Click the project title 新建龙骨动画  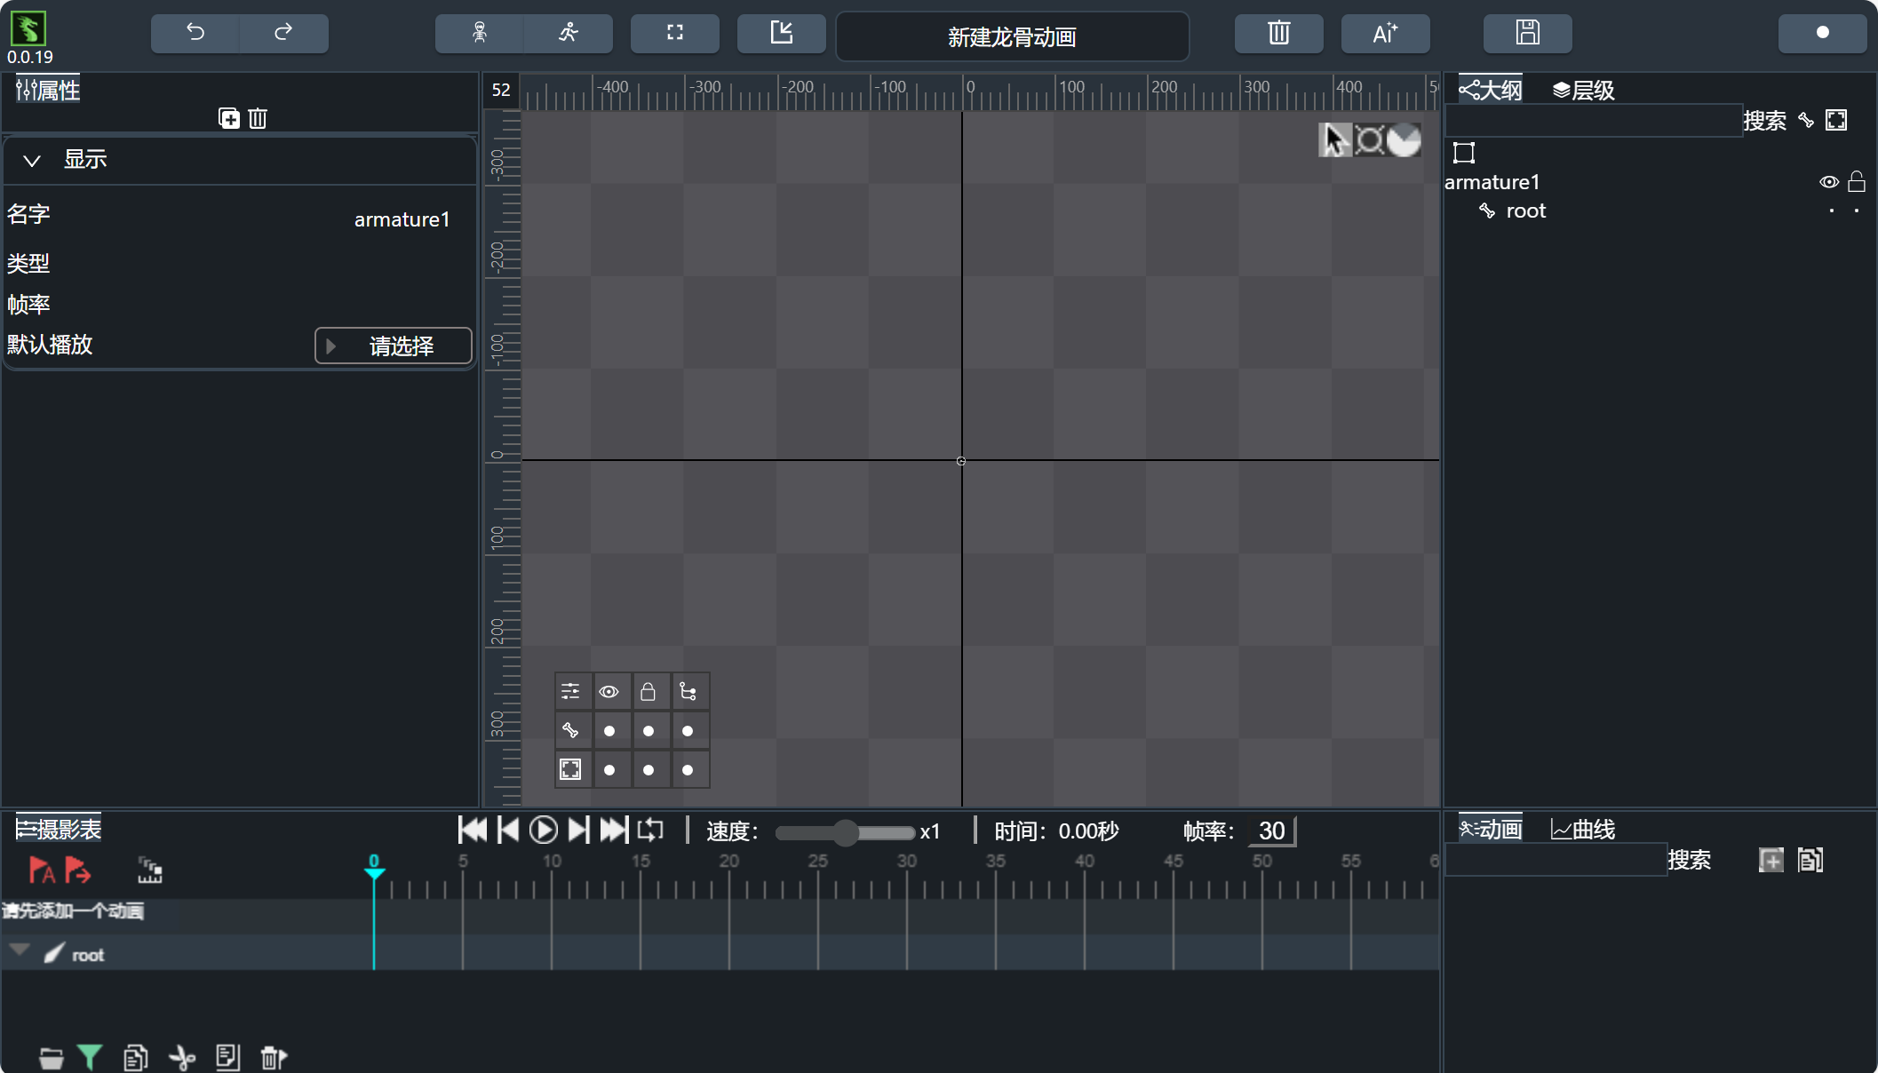point(1012,37)
